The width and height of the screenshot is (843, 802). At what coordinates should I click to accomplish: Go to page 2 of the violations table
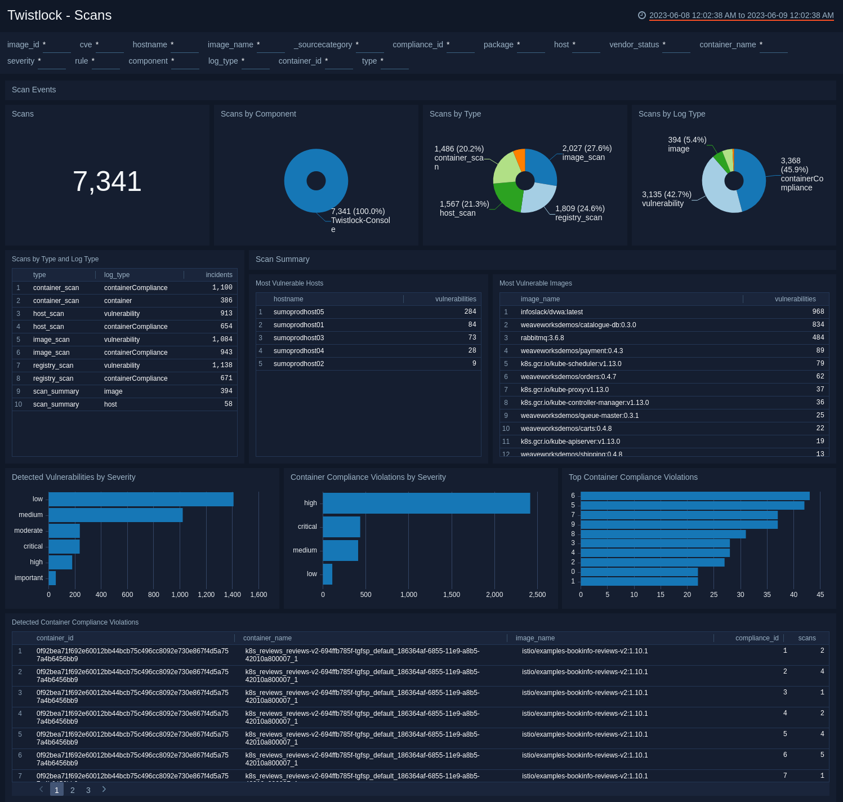pyautogui.click(x=72, y=790)
